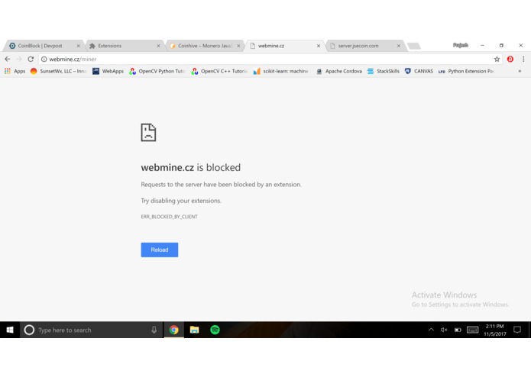531x377 pixels.
Task: Close the Coinhive tab
Action: [238, 46]
